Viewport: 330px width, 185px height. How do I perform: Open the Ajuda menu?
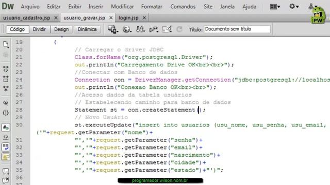[250, 7]
